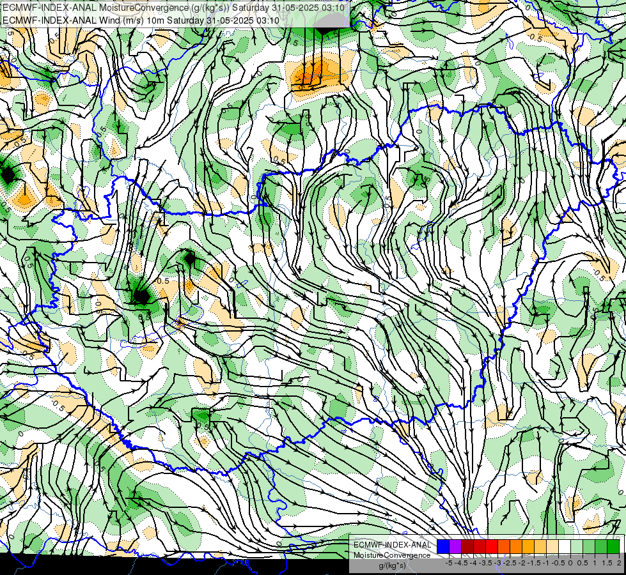Click the Wind (m/s) 10m title line
Screen dimensions: 626x575
click(x=141, y=20)
